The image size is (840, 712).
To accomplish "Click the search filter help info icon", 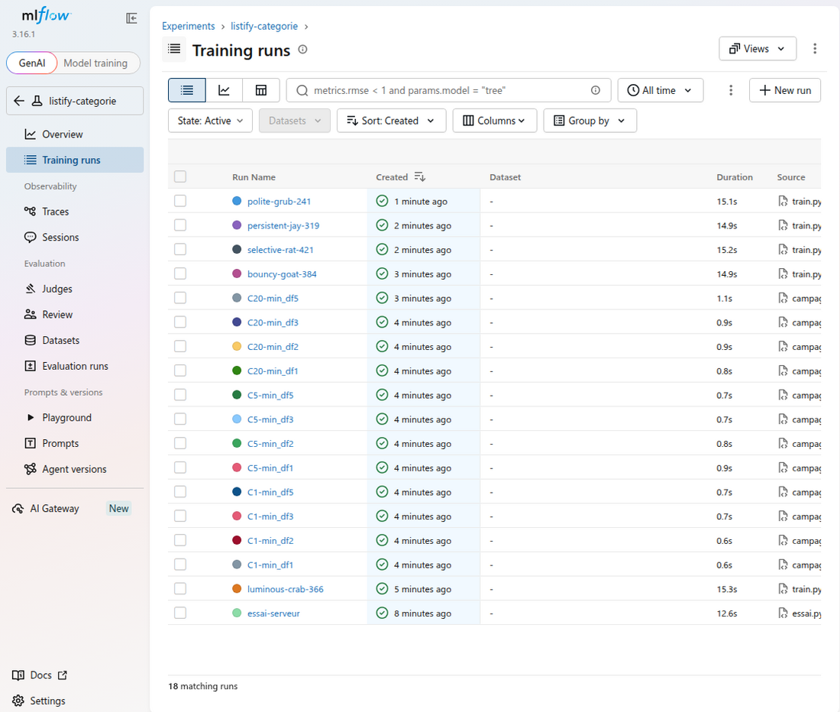I will (595, 90).
